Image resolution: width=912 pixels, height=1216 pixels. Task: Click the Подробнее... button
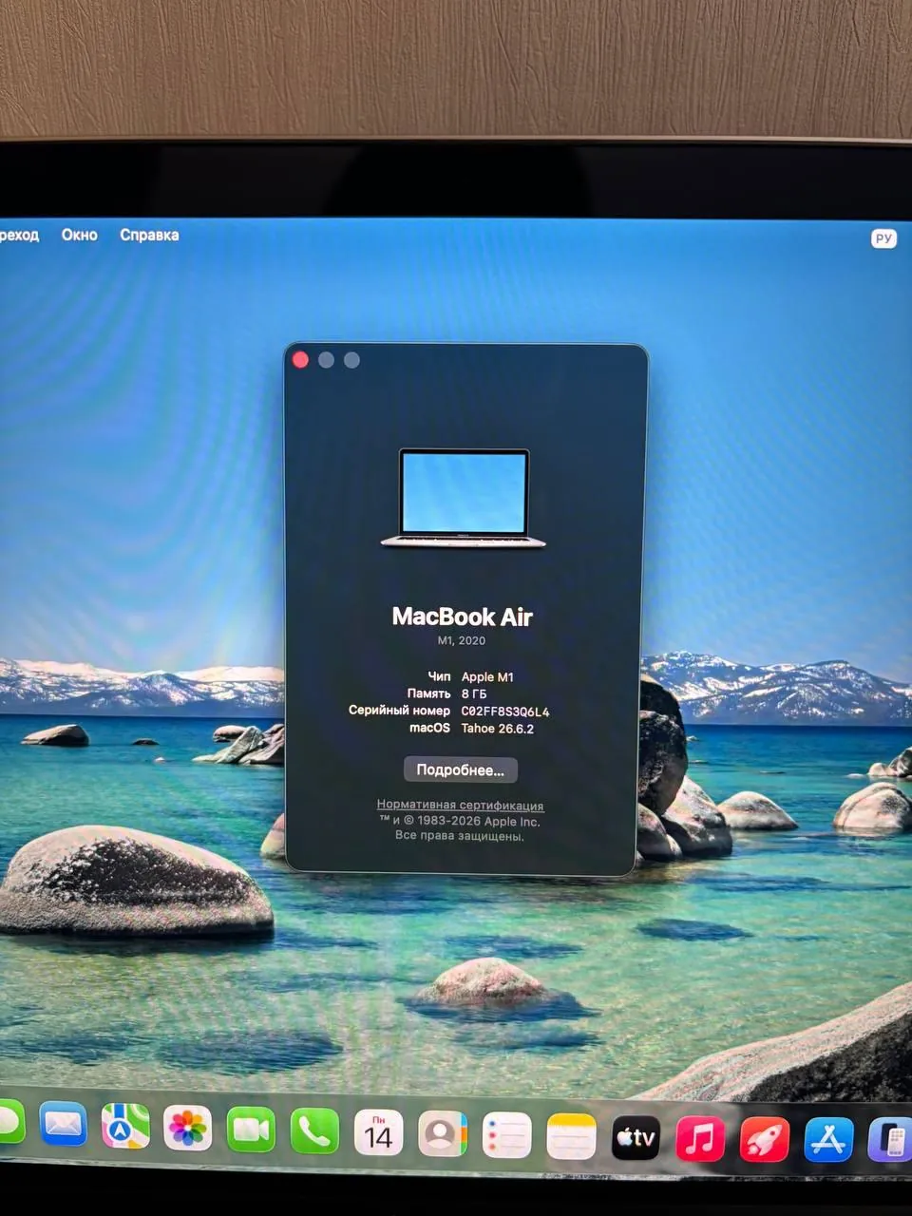coord(461,769)
